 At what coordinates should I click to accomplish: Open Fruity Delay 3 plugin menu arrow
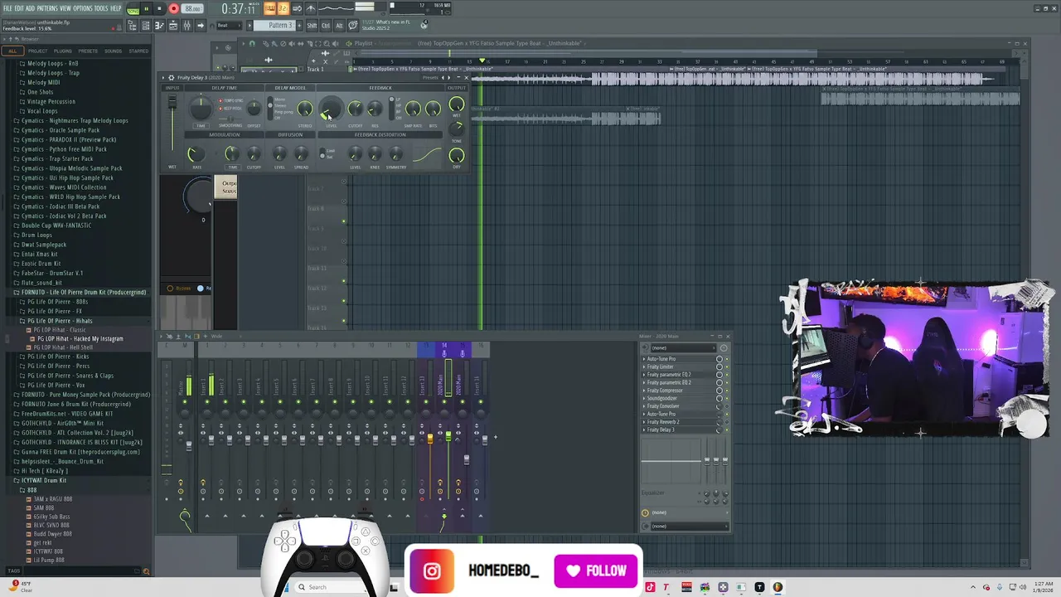tap(164, 78)
